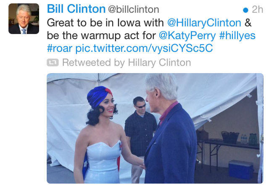Open the attached tent photo
Screen dimensions: 272x190
(x=155, y=128)
